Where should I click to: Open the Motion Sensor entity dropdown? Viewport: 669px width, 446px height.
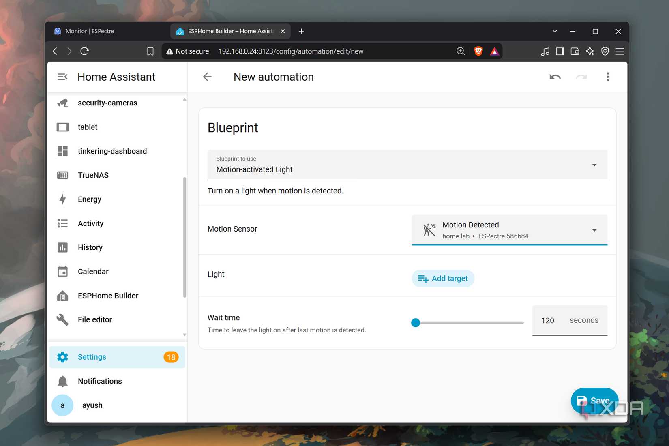[x=509, y=230]
